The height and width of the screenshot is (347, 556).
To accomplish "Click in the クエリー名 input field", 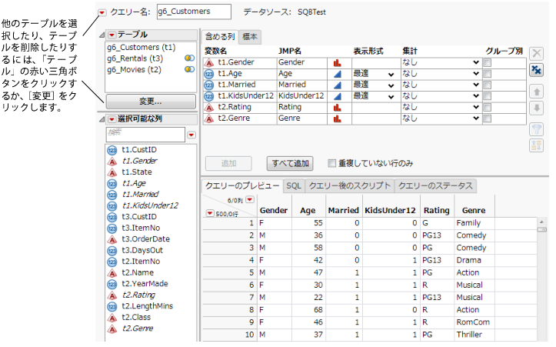I will (194, 12).
